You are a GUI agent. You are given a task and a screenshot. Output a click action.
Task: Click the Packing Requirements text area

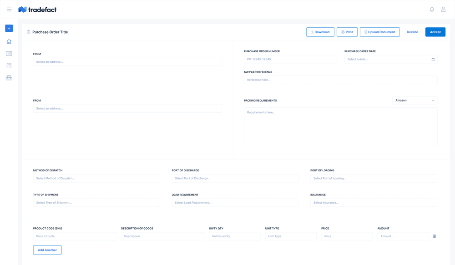pos(341,127)
